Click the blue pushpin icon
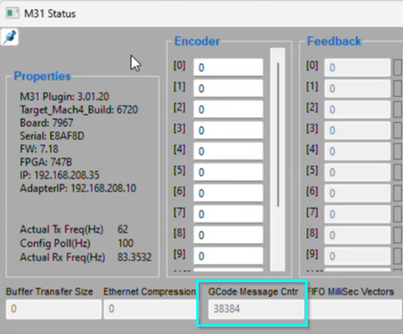Screen dimensions: 403x334 [10, 36]
